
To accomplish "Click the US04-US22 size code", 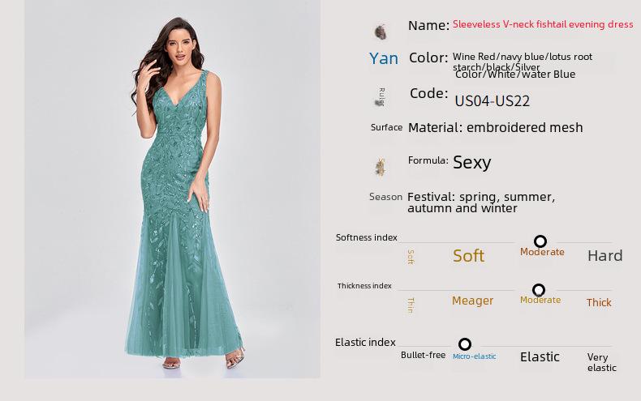I will coord(493,101).
